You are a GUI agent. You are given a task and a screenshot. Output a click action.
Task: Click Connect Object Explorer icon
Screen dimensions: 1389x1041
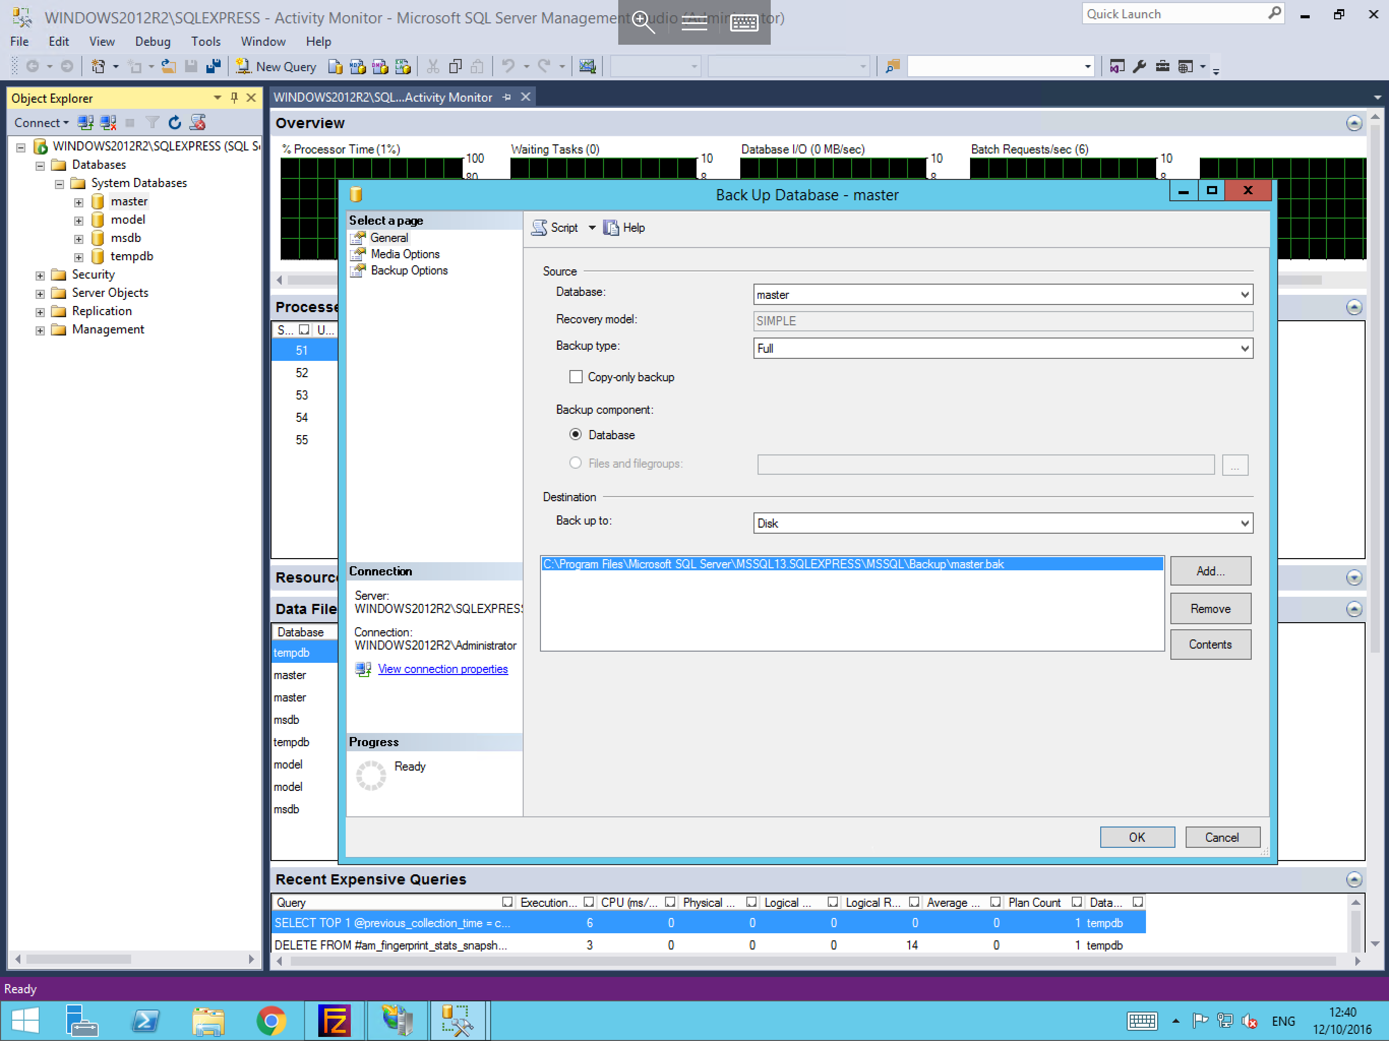[x=85, y=123]
